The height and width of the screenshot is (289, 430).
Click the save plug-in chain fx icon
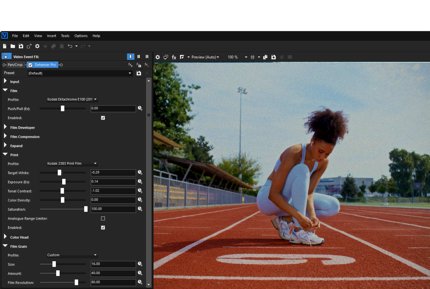[139, 65]
